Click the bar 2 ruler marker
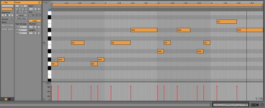265x108 pixels. coord(105,3)
